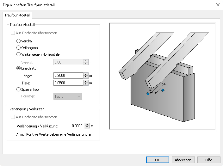Click the Winkel input field
Viewport: 223px width, 166px height.
(68, 62)
